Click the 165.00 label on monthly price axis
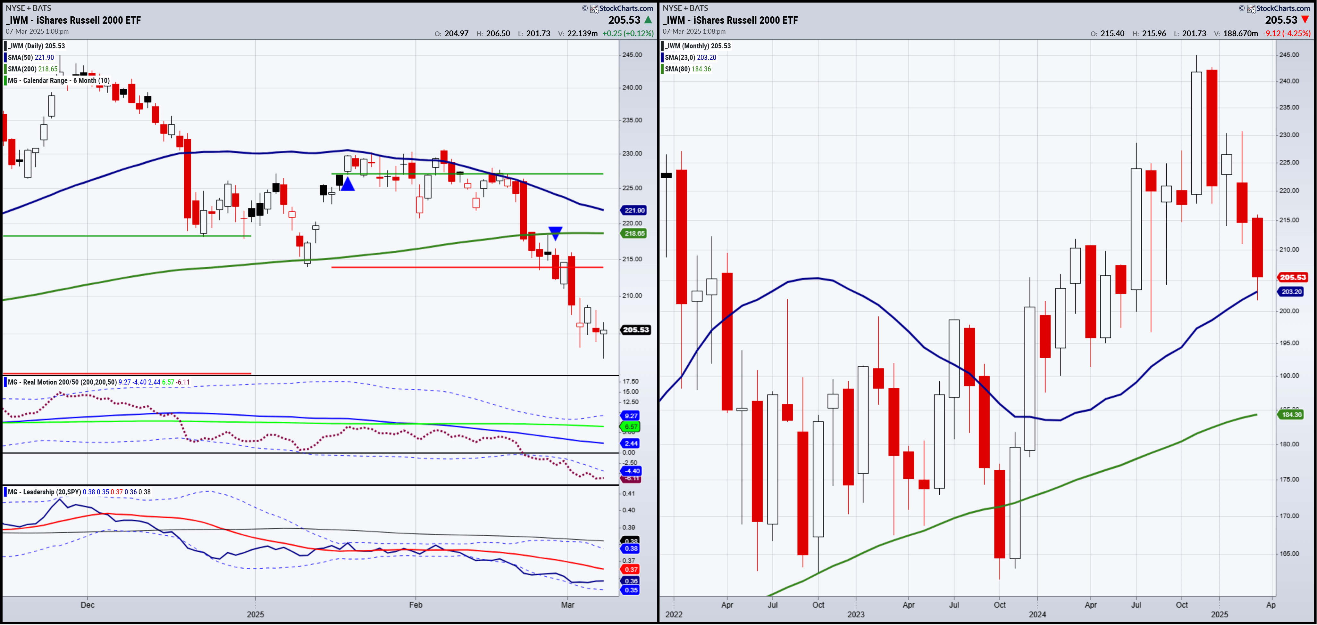The height and width of the screenshot is (625, 1317). click(1289, 554)
